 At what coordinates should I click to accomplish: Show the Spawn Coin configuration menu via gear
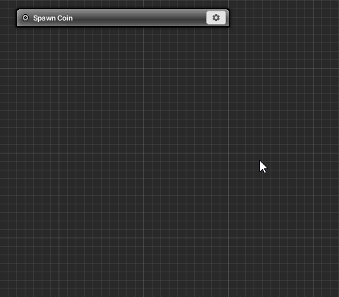point(216,18)
